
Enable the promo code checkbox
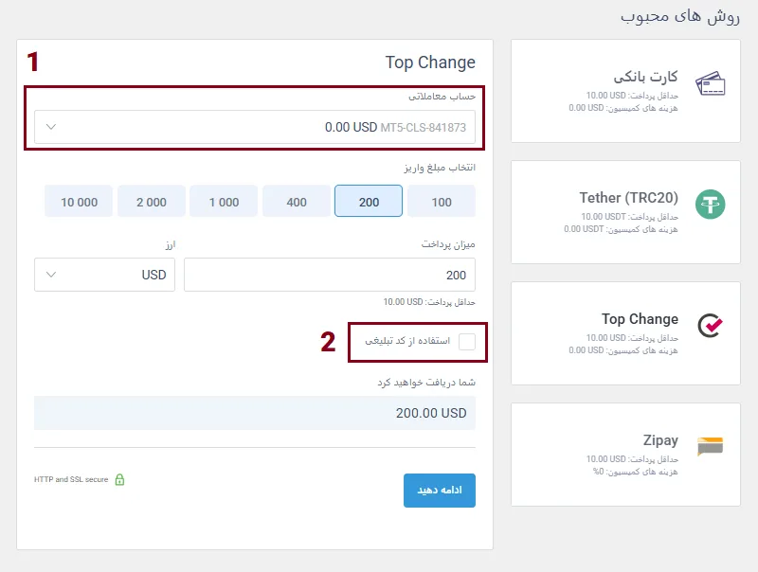point(467,342)
